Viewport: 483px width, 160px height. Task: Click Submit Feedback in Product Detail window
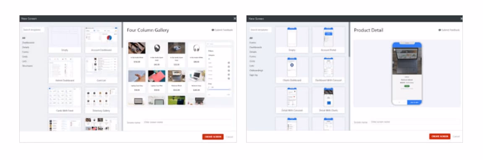pos(449,30)
